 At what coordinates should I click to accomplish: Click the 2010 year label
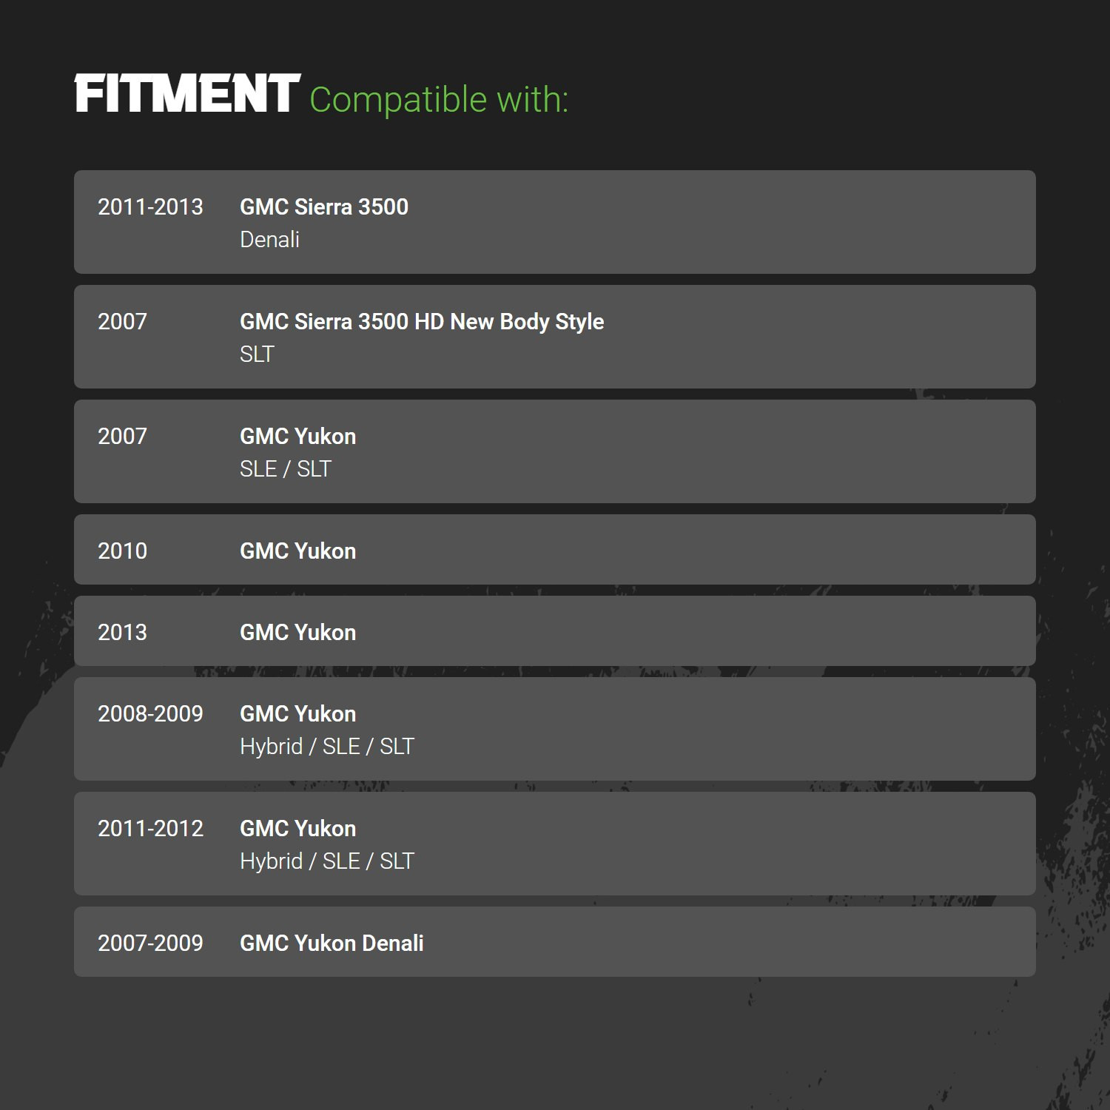coord(122,551)
